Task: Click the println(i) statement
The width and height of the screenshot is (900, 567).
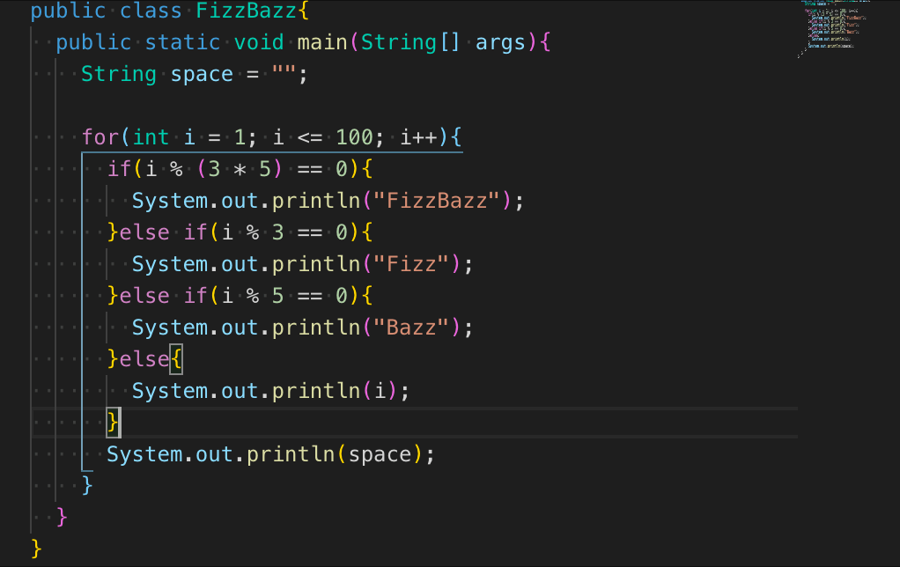Action: 271,391
